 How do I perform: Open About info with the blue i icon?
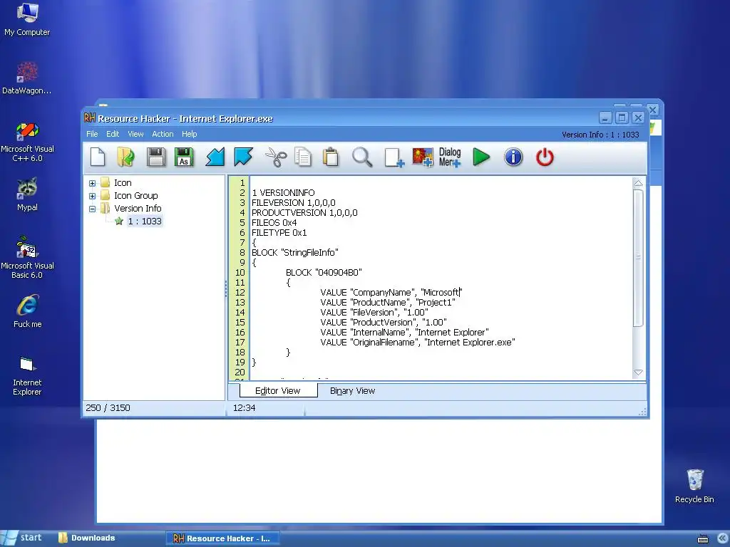[513, 157]
